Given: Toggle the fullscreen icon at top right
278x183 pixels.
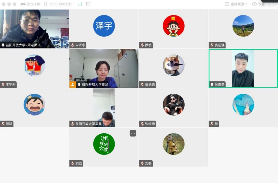Looking at the screenshot, I should click(x=271, y=4).
